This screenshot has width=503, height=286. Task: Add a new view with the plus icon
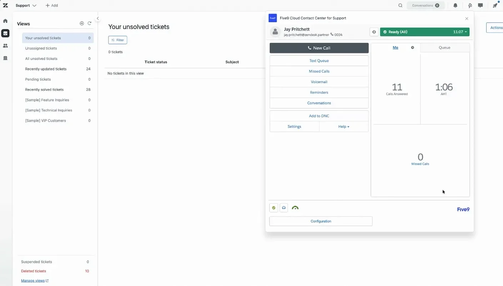[82, 24]
